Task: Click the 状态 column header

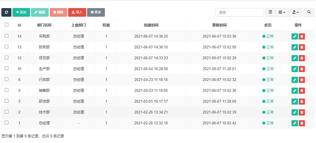Action: (268, 25)
